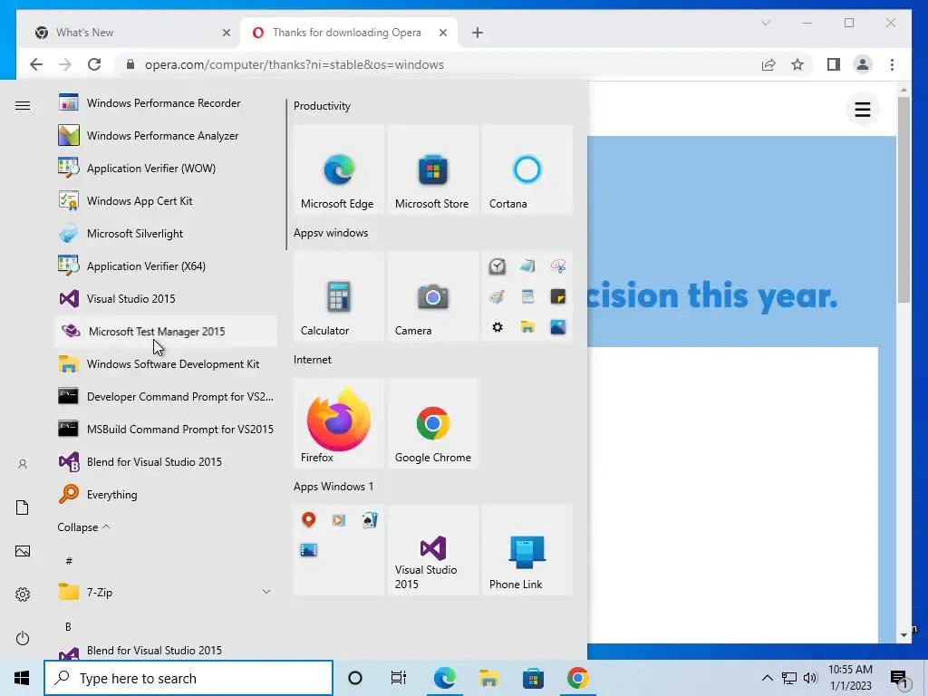The height and width of the screenshot is (696, 928).
Task: Open Developer Command Prompt for VS2015
Action: pos(166,396)
